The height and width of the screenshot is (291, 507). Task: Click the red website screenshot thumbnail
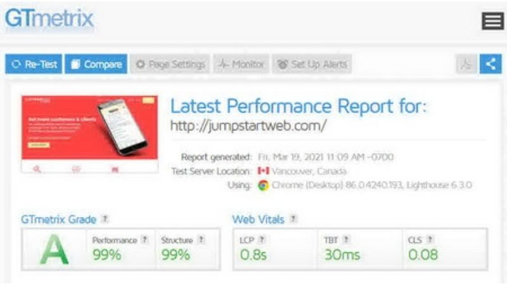[x=89, y=134]
